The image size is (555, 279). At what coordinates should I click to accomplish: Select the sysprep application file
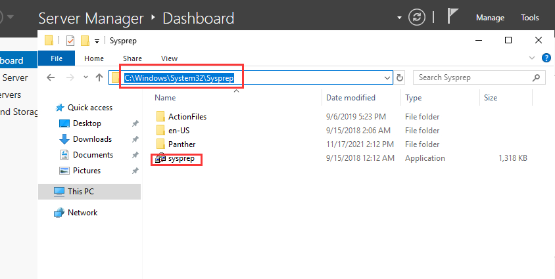coord(175,158)
